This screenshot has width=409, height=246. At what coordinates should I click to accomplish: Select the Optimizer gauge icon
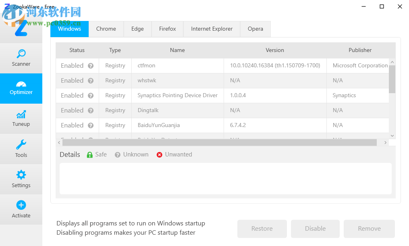pyautogui.click(x=21, y=84)
